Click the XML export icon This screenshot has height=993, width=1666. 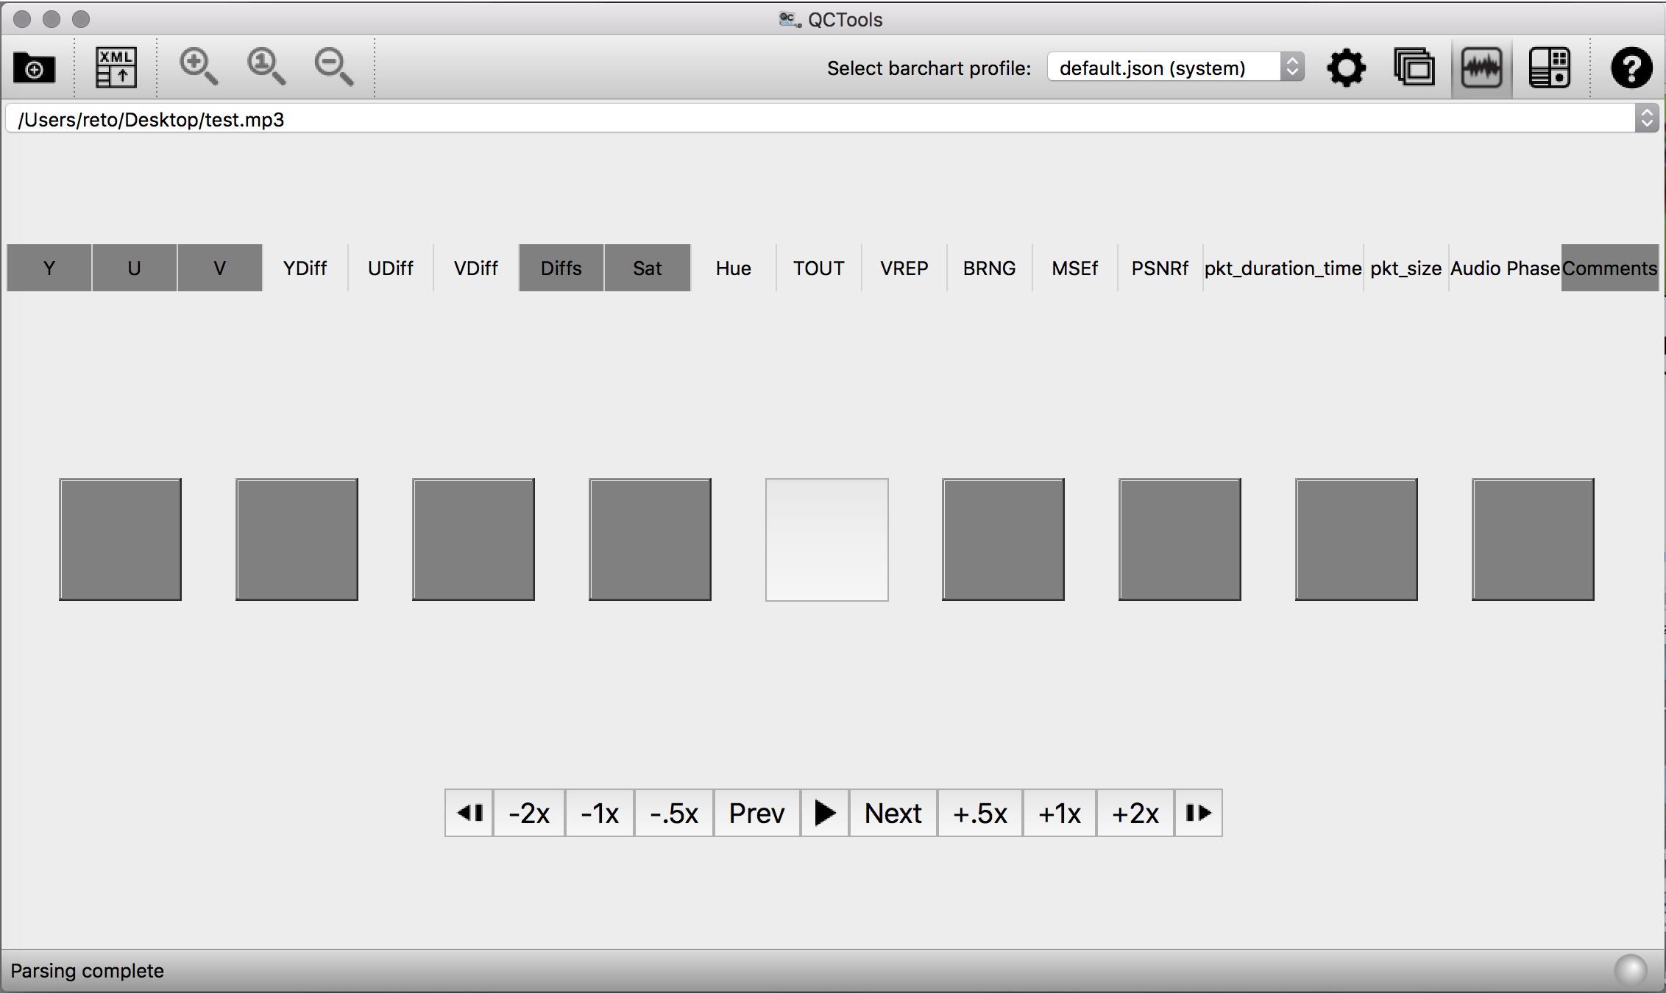(116, 68)
